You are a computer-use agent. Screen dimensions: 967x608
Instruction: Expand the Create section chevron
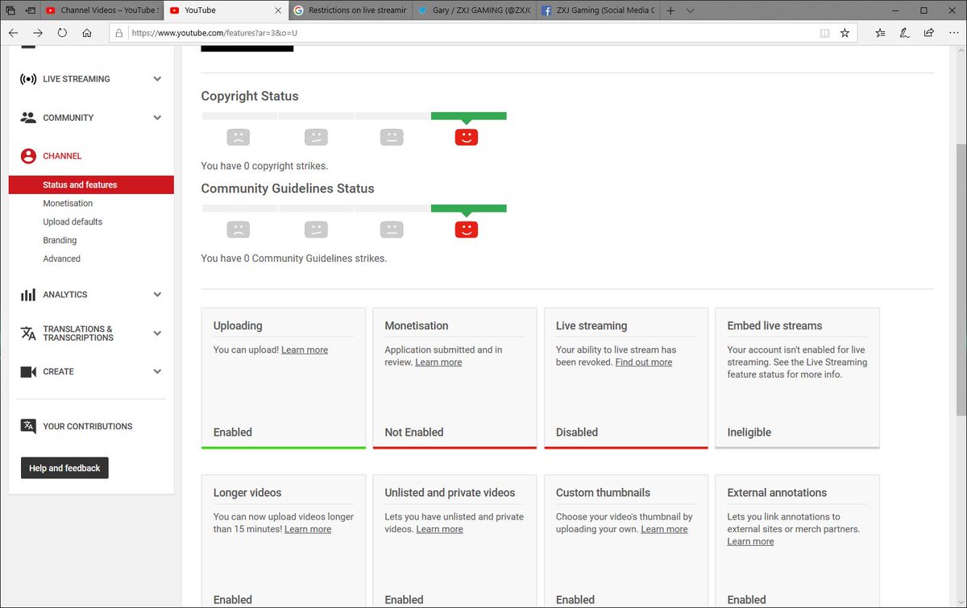pyautogui.click(x=157, y=372)
